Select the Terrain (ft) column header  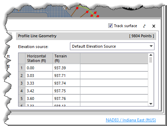point(66,58)
